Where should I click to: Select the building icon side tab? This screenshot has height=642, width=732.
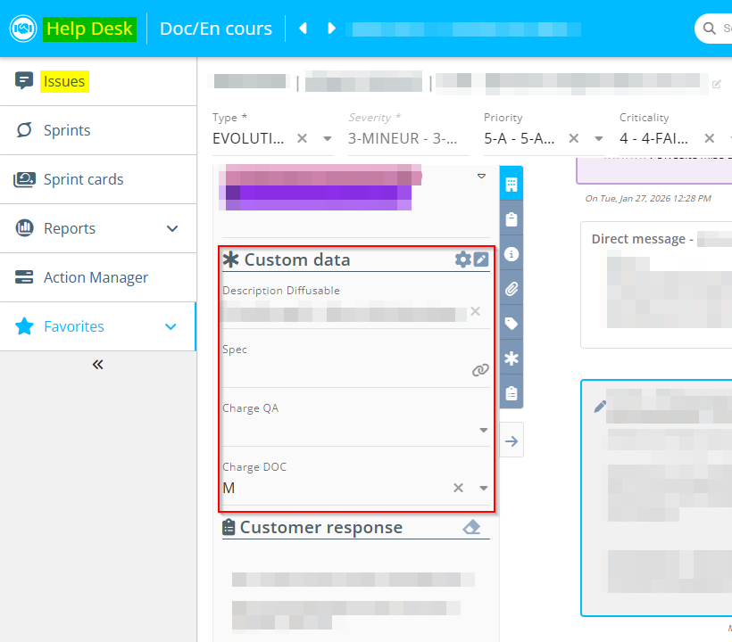coord(512,185)
